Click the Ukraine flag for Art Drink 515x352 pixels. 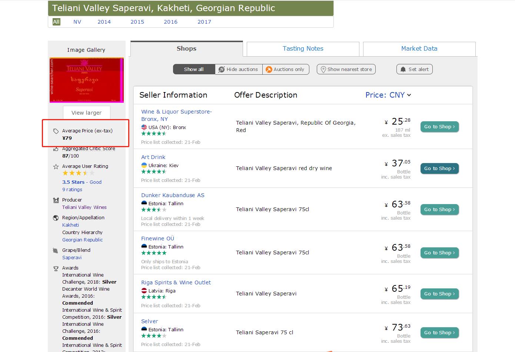144,165
